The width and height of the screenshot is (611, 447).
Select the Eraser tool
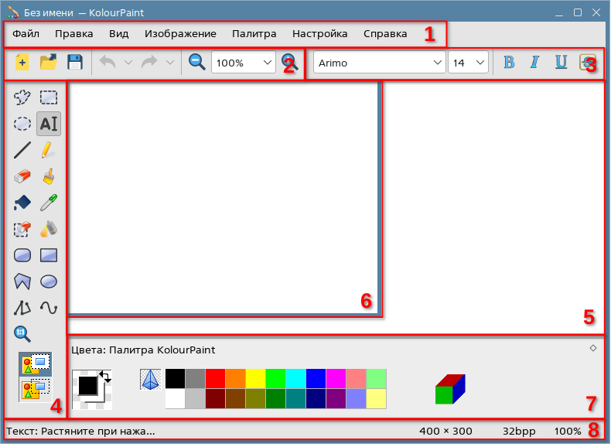click(x=22, y=176)
